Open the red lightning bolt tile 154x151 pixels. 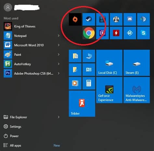click(116, 33)
